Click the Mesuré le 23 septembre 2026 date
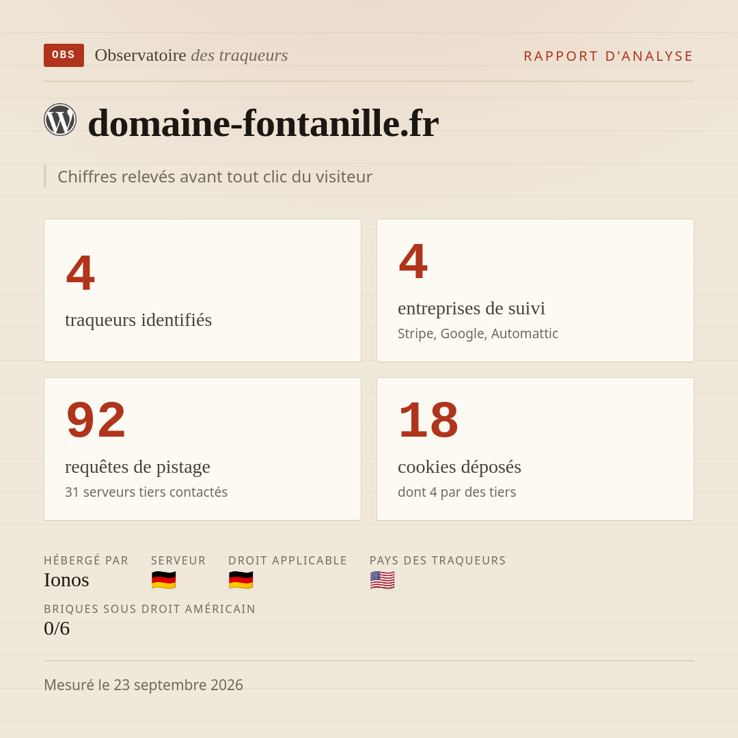Viewport: 738px width, 738px height. [143, 685]
